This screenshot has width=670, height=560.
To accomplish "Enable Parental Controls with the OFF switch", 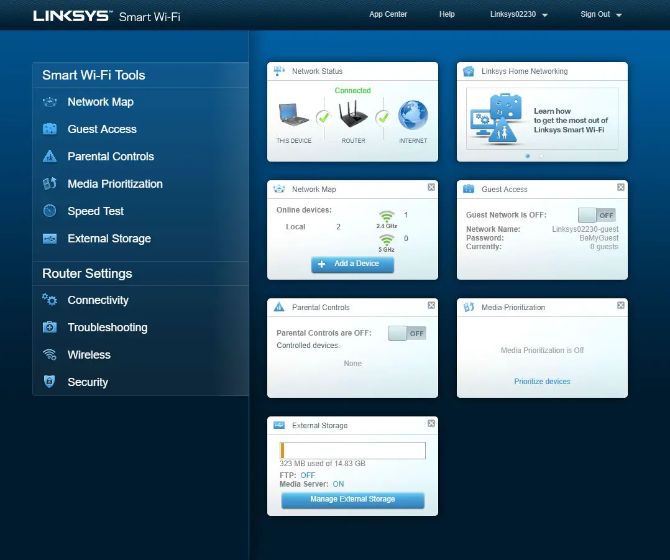I will 407,333.
